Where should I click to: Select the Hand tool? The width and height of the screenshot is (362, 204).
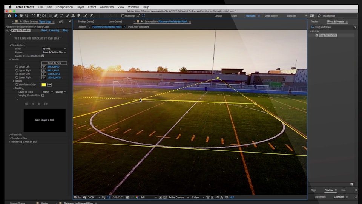tap(21, 15)
